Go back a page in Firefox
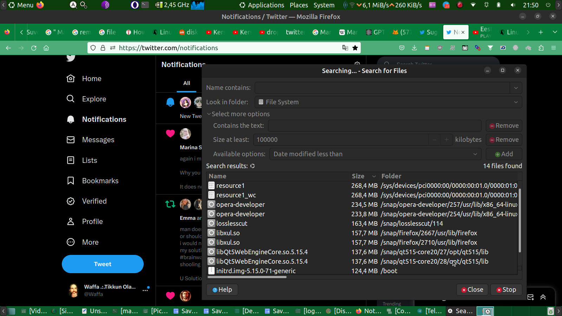Image resolution: width=562 pixels, height=316 pixels. [x=8, y=48]
